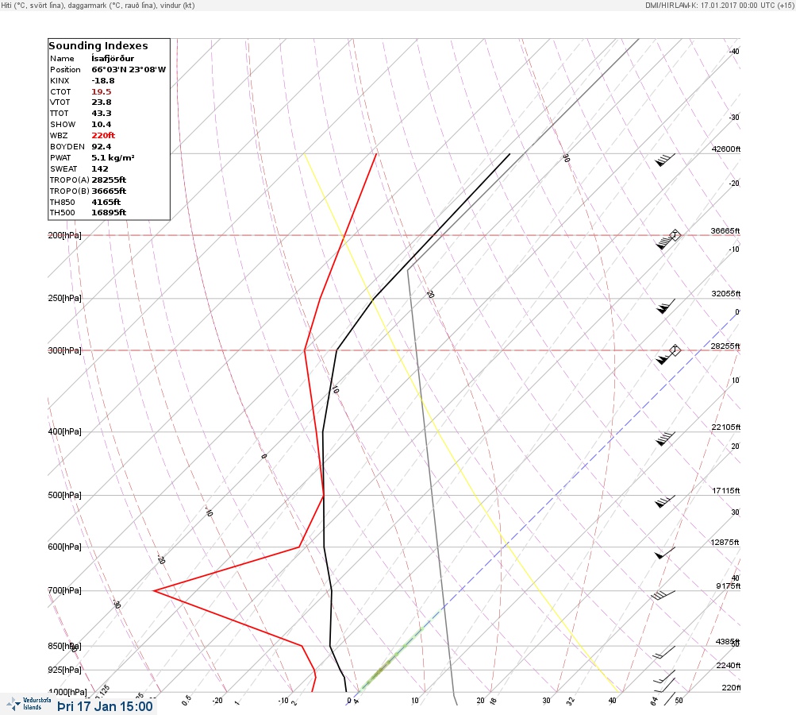
Task: Click the Sounding Indexes title
Action: (x=98, y=46)
